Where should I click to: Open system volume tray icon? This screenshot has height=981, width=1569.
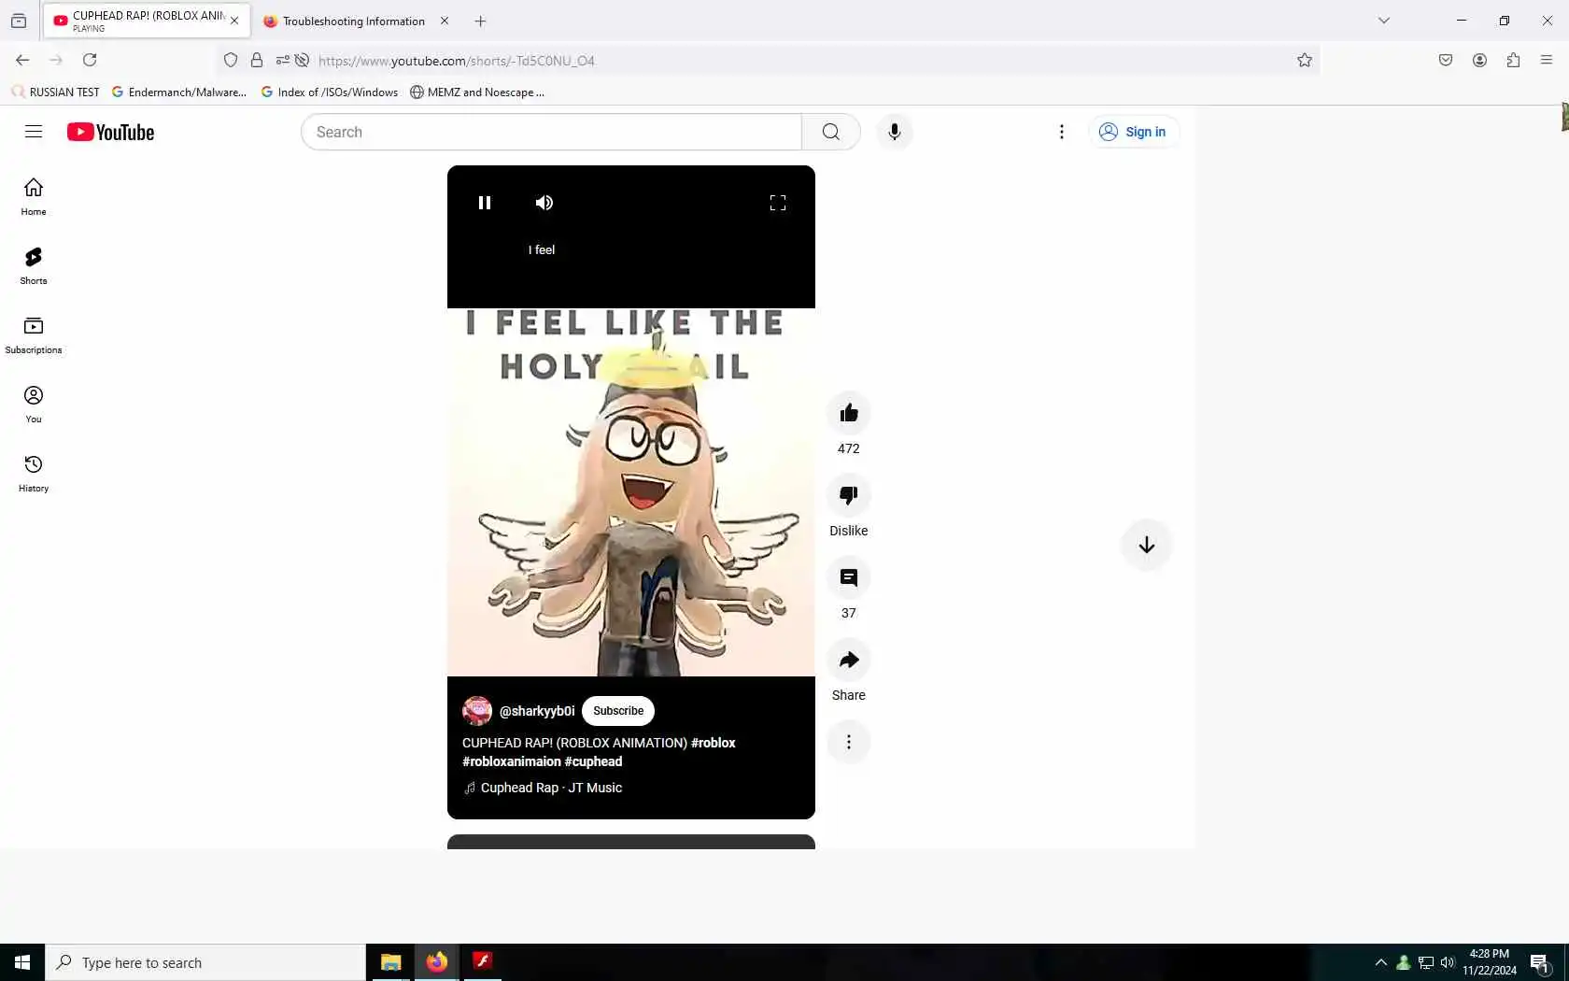click(1448, 962)
